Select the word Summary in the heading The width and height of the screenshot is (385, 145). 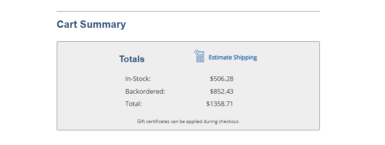[103, 24]
